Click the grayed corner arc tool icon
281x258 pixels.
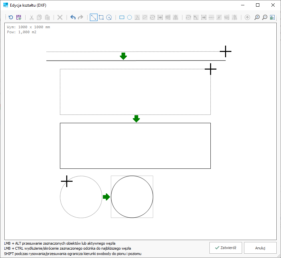point(137,17)
